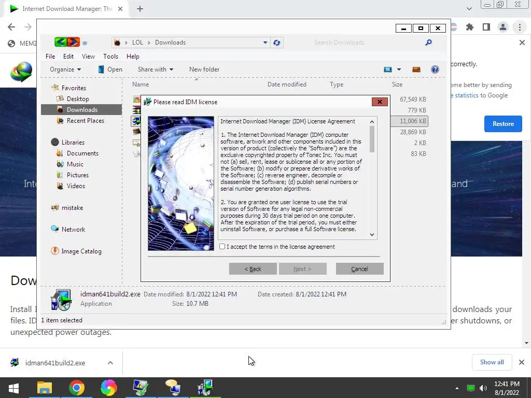
Task: Open the Chrome taskbar icon
Action: (x=77, y=388)
